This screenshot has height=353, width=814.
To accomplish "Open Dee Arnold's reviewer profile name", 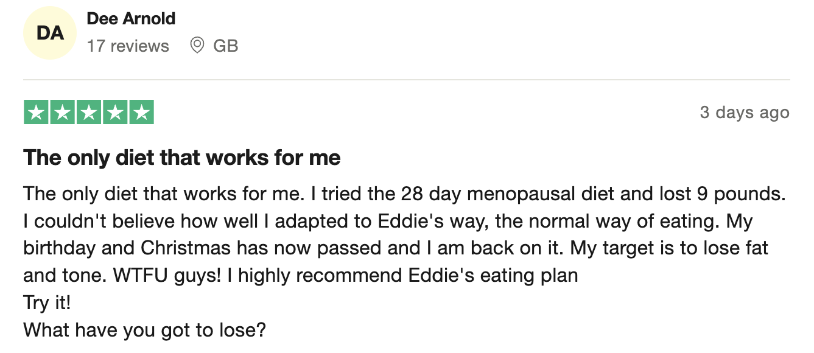I will 131,18.
